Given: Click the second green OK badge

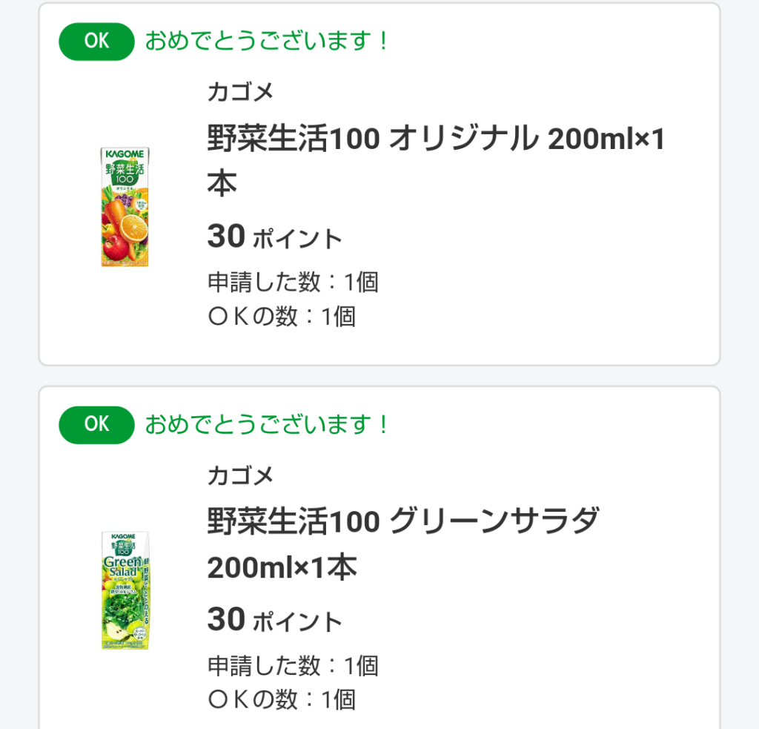Looking at the screenshot, I should tap(96, 425).
